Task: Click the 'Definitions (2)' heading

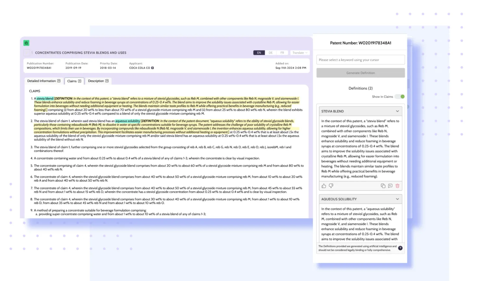Action: [361, 88]
